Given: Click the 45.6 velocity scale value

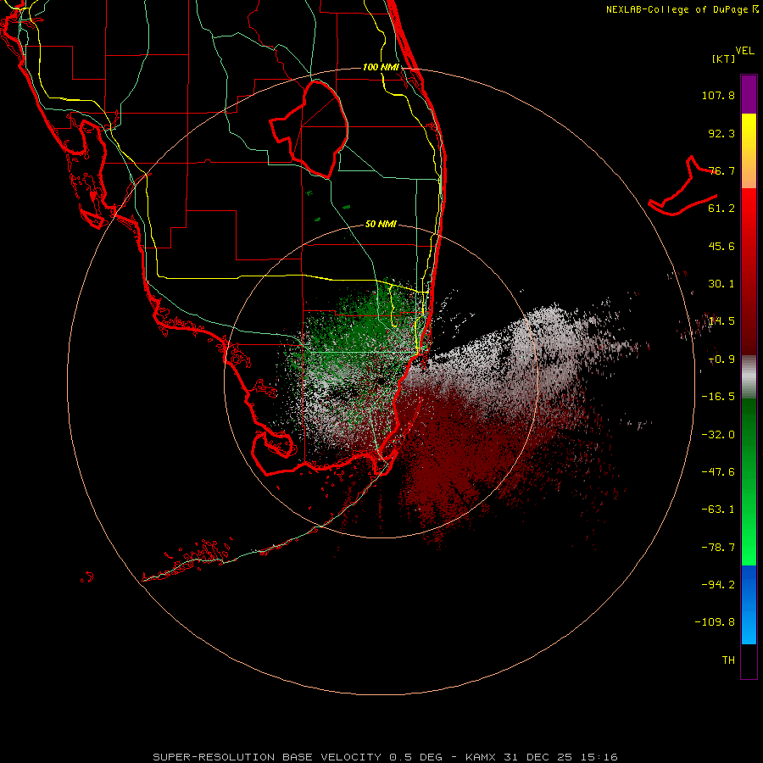Looking at the screenshot, I should (721, 246).
